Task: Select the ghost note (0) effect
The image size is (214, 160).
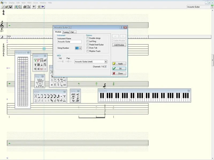Action: pos(65,85)
